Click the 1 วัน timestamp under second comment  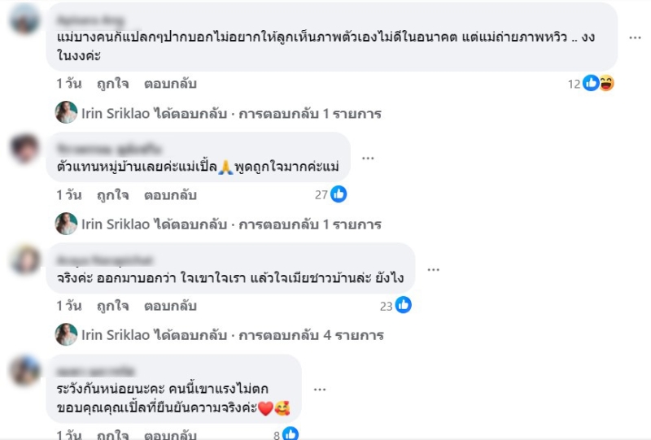coord(69,195)
